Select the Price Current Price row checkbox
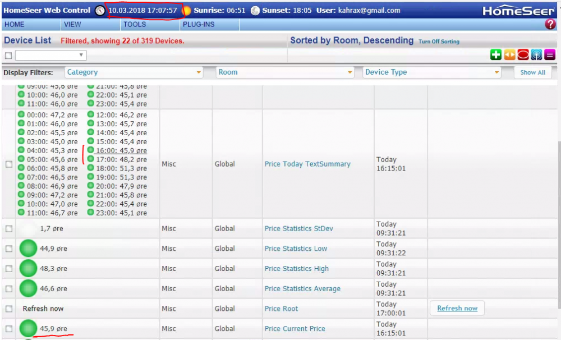Screen dimensions: 561x340 pyautogui.click(x=9, y=329)
